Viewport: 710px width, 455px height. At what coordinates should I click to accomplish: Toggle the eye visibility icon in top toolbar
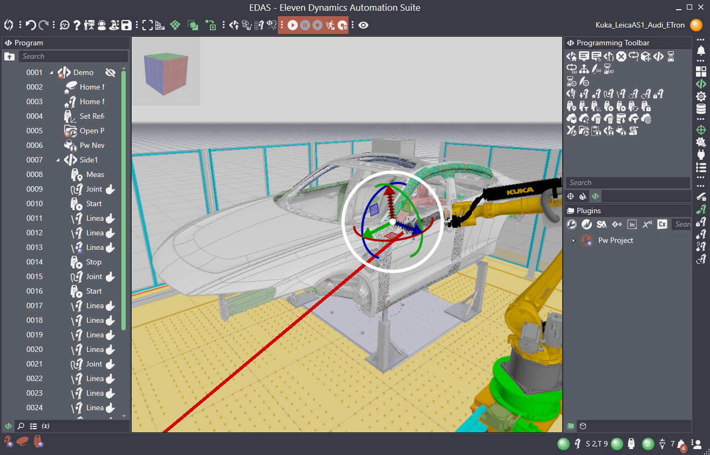click(x=364, y=25)
